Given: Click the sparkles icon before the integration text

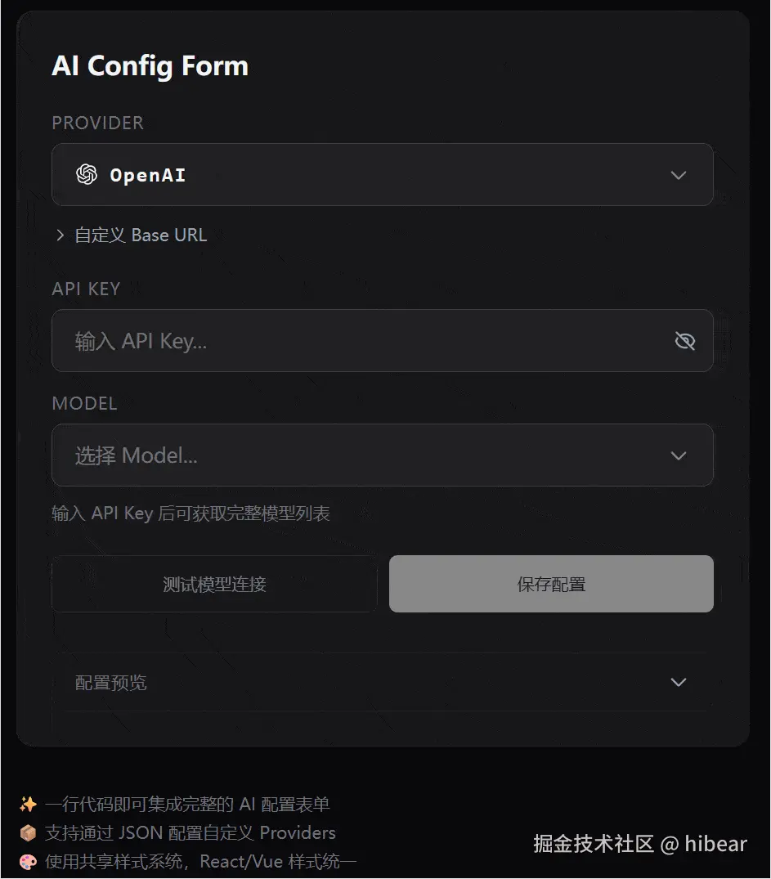Looking at the screenshot, I should click(29, 804).
